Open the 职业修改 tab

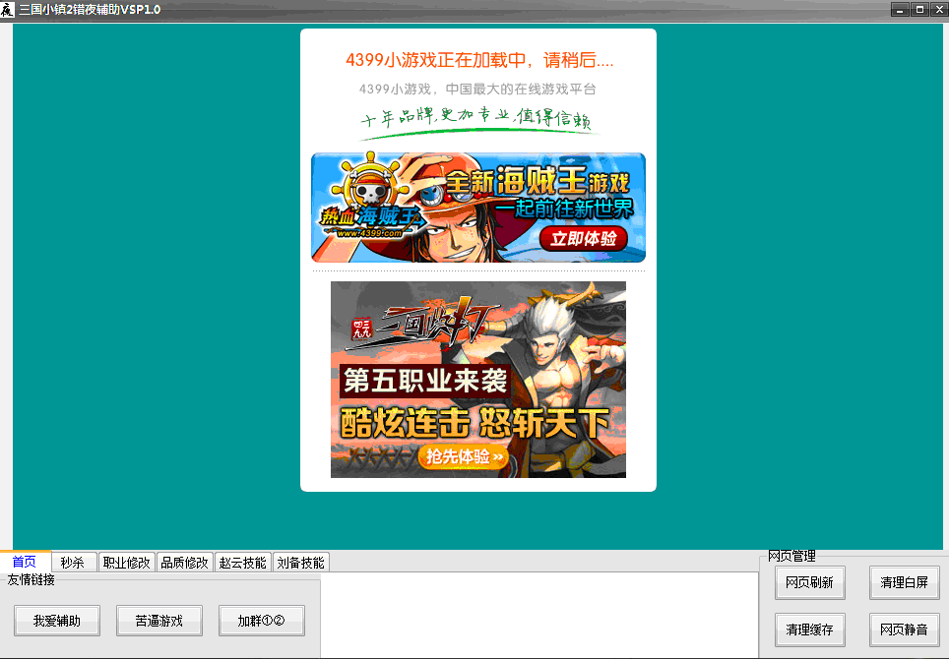coord(126,563)
